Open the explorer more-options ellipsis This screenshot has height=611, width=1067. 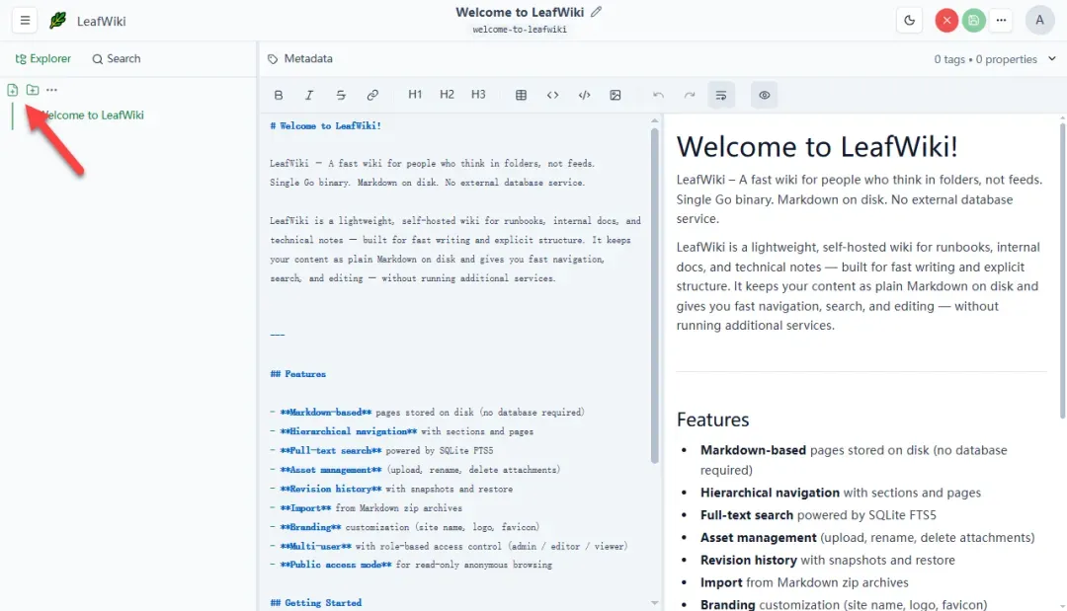pyautogui.click(x=51, y=90)
